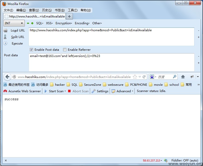
Task: Expand the SQL dropdown menu
Action: pyautogui.click(x=40, y=23)
